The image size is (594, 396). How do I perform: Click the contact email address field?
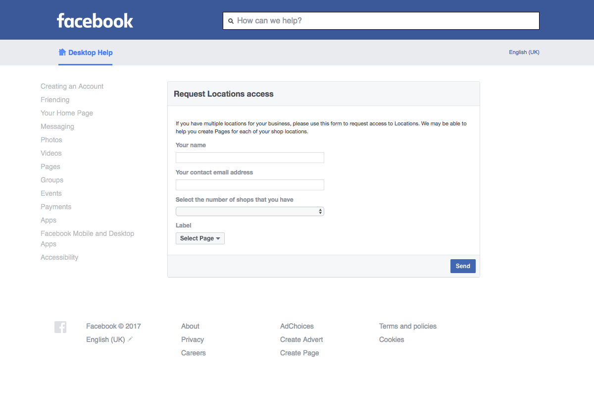[250, 185]
